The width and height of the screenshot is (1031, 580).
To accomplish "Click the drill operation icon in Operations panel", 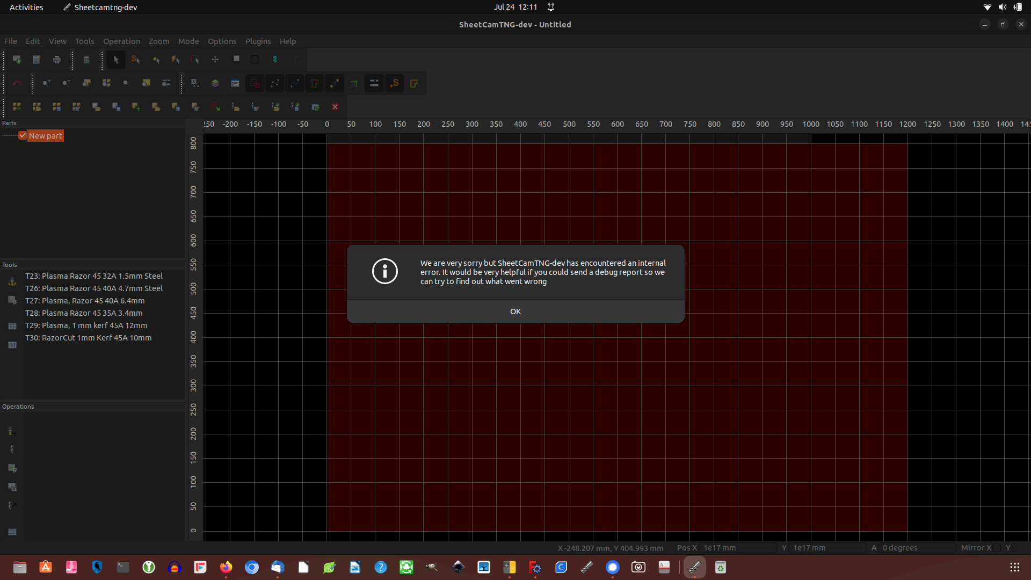I will tap(12, 450).
